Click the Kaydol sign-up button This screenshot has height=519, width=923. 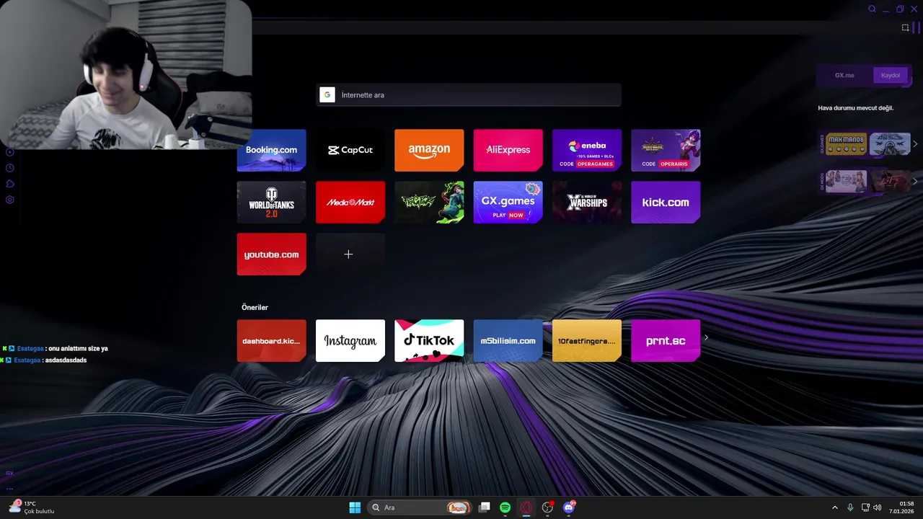[891, 75]
